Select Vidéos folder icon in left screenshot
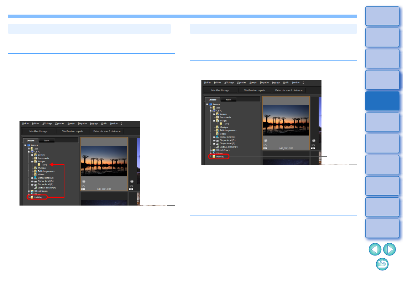The width and height of the screenshot is (403, 285). 36,175
